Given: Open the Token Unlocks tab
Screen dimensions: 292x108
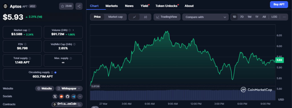Looking at the screenshot, I should pyautogui.click(x=167, y=6).
